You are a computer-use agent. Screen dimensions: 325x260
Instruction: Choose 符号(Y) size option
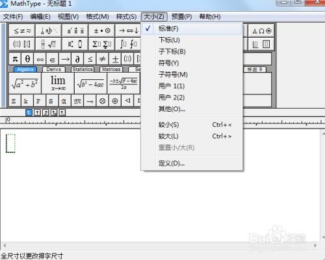point(192,63)
